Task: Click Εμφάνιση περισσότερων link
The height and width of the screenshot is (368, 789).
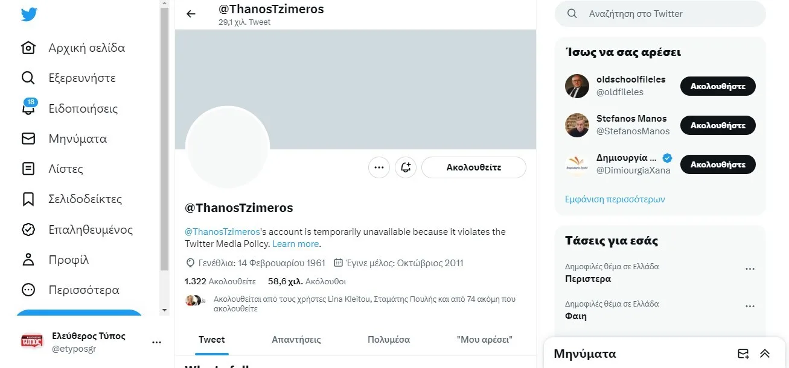Action: coord(615,199)
